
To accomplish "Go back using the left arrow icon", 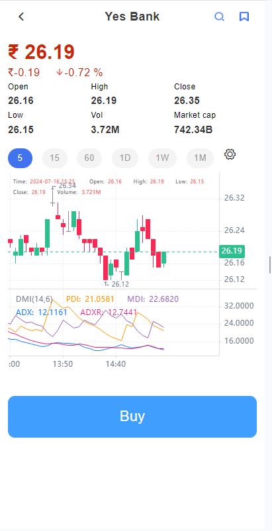I will 21,17.
